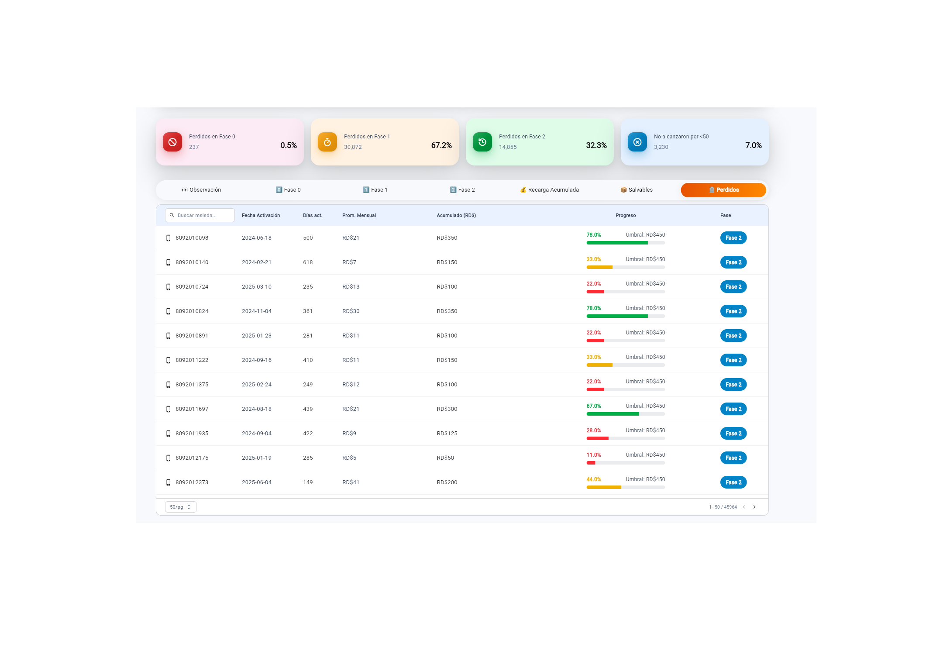Click the phone icon beside 8092011697
The width and height of the screenshot is (950, 668).
(169, 409)
